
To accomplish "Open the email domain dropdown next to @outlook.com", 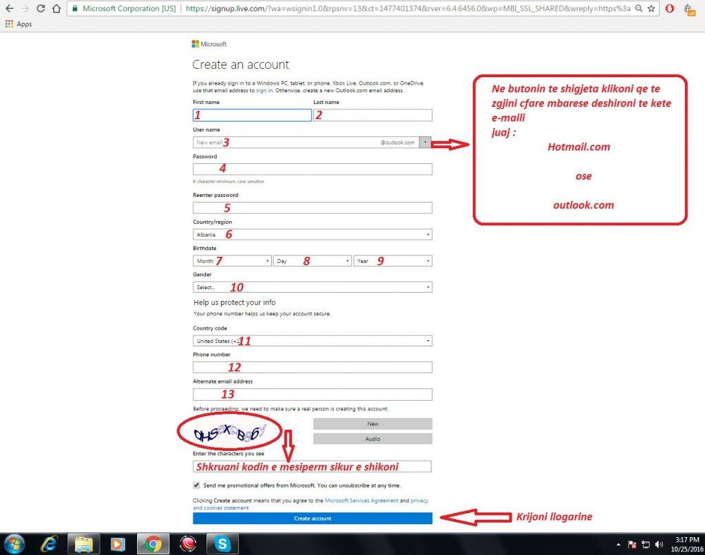I will 426,143.
